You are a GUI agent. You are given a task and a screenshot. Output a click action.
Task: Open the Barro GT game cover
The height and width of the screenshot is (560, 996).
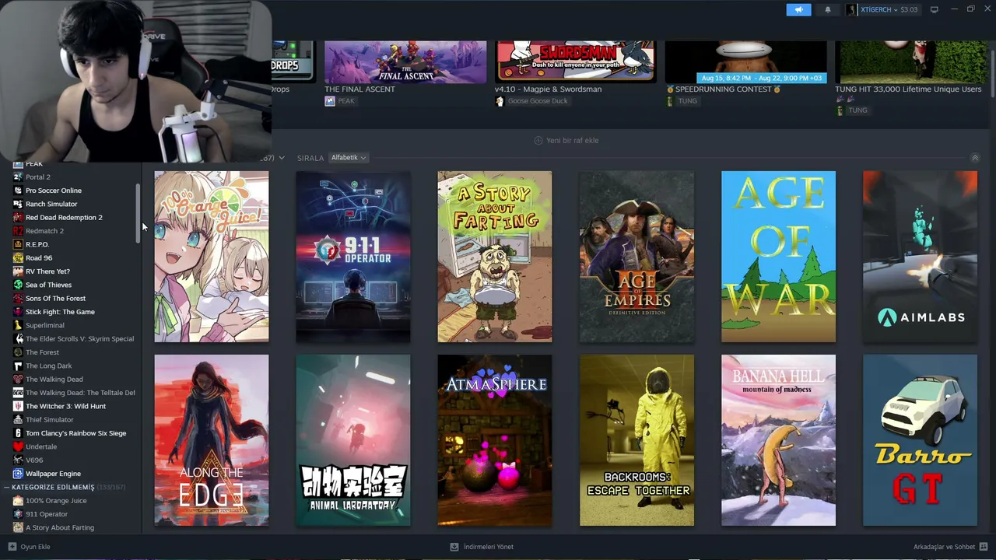tap(920, 440)
